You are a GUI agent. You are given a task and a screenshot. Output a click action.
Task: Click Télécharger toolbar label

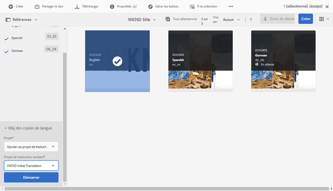click(x=90, y=7)
